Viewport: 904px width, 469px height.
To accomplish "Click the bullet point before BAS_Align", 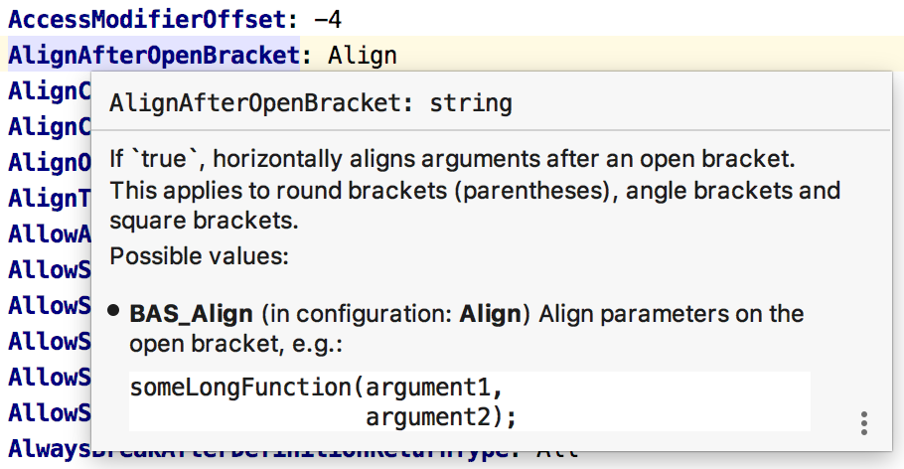I will point(115,313).
